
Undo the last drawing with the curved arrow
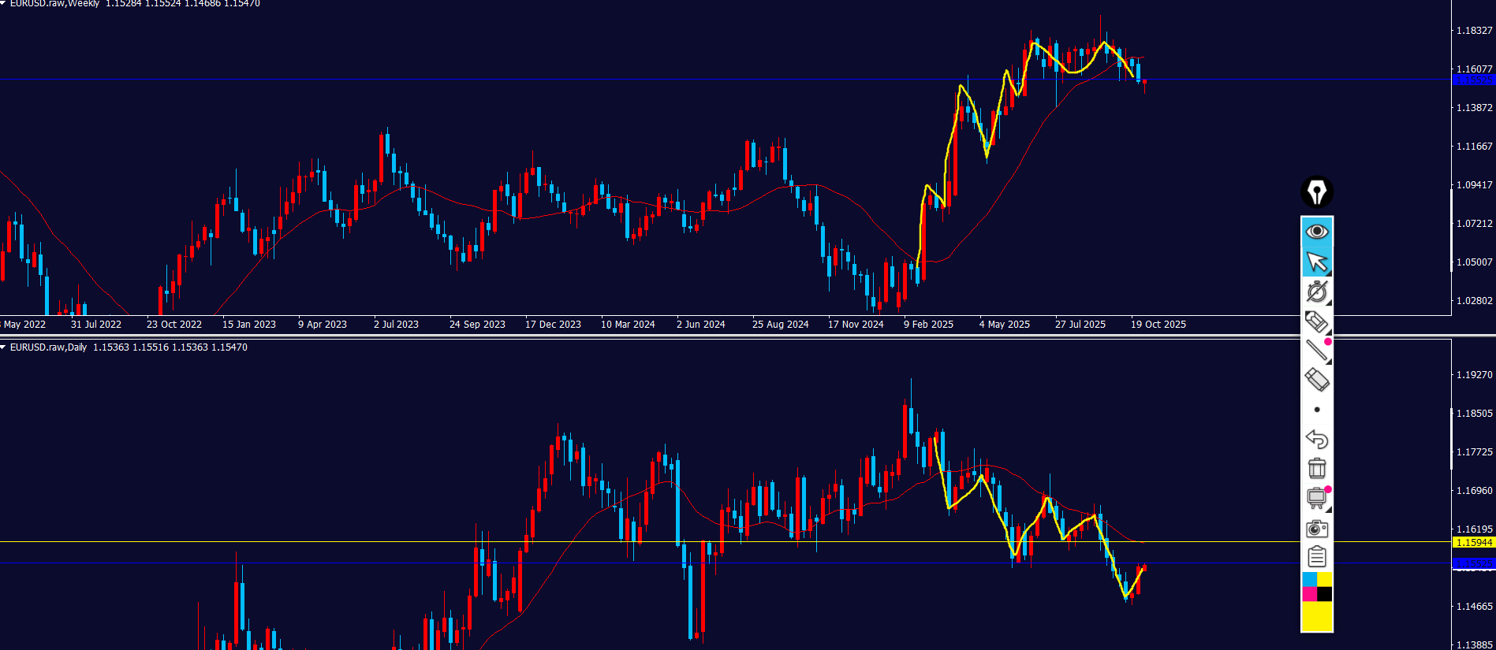[x=1316, y=439]
